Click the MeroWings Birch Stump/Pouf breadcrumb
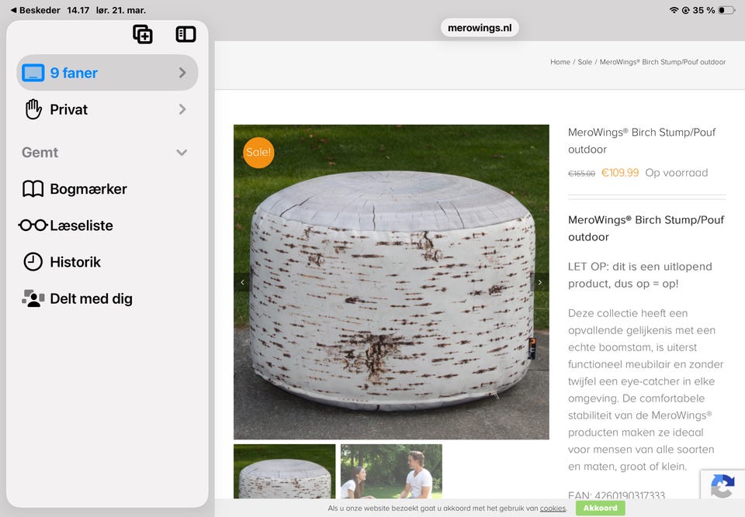The width and height of the screenshot is (745, 517). 662,62
